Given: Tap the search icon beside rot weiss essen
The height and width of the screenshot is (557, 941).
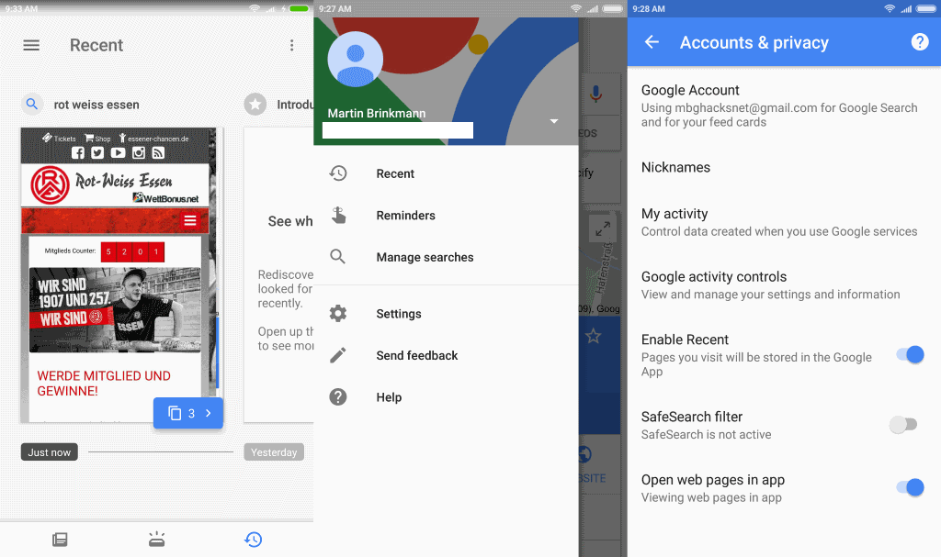Looking at the screenshot, I should pos(32,105).
